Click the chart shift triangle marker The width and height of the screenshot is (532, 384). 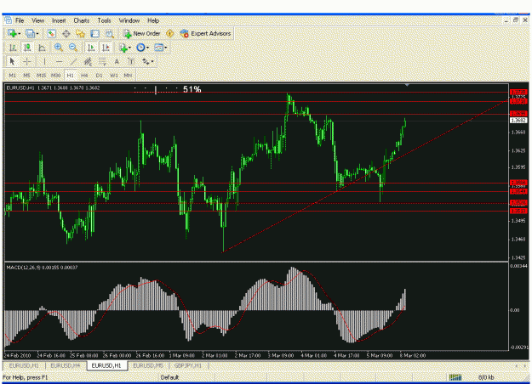coord(407,85)
